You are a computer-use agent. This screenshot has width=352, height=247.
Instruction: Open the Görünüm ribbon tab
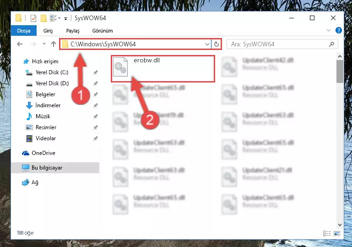tap(103, 31)
